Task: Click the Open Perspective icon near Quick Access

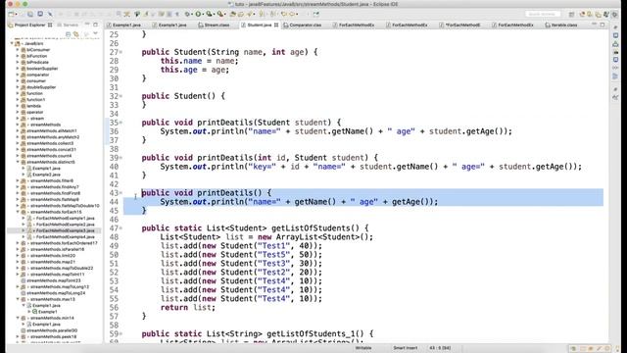Action: [x=572, y=14]
